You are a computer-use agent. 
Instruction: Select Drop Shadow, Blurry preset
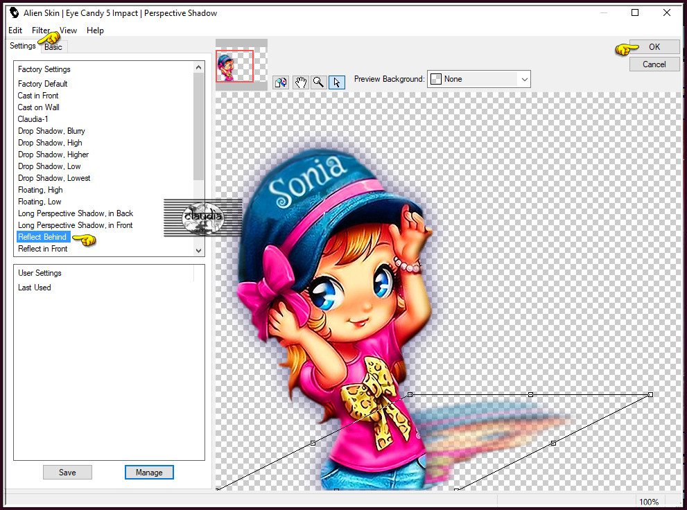(x=52, y=131)
